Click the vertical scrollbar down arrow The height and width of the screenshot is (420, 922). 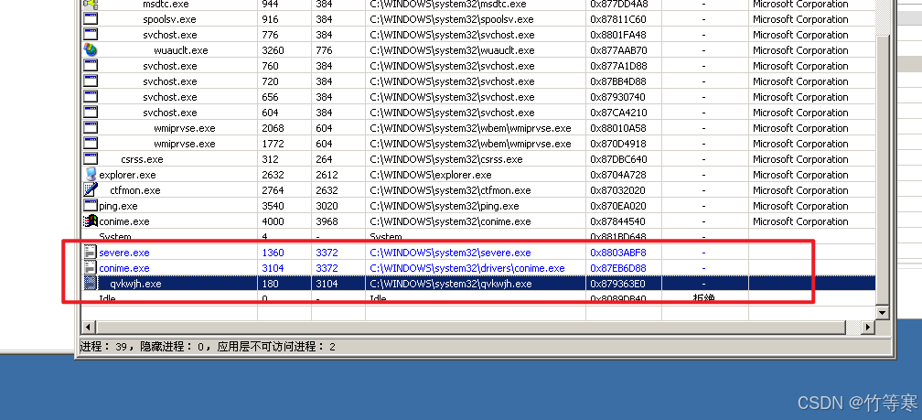884,311
